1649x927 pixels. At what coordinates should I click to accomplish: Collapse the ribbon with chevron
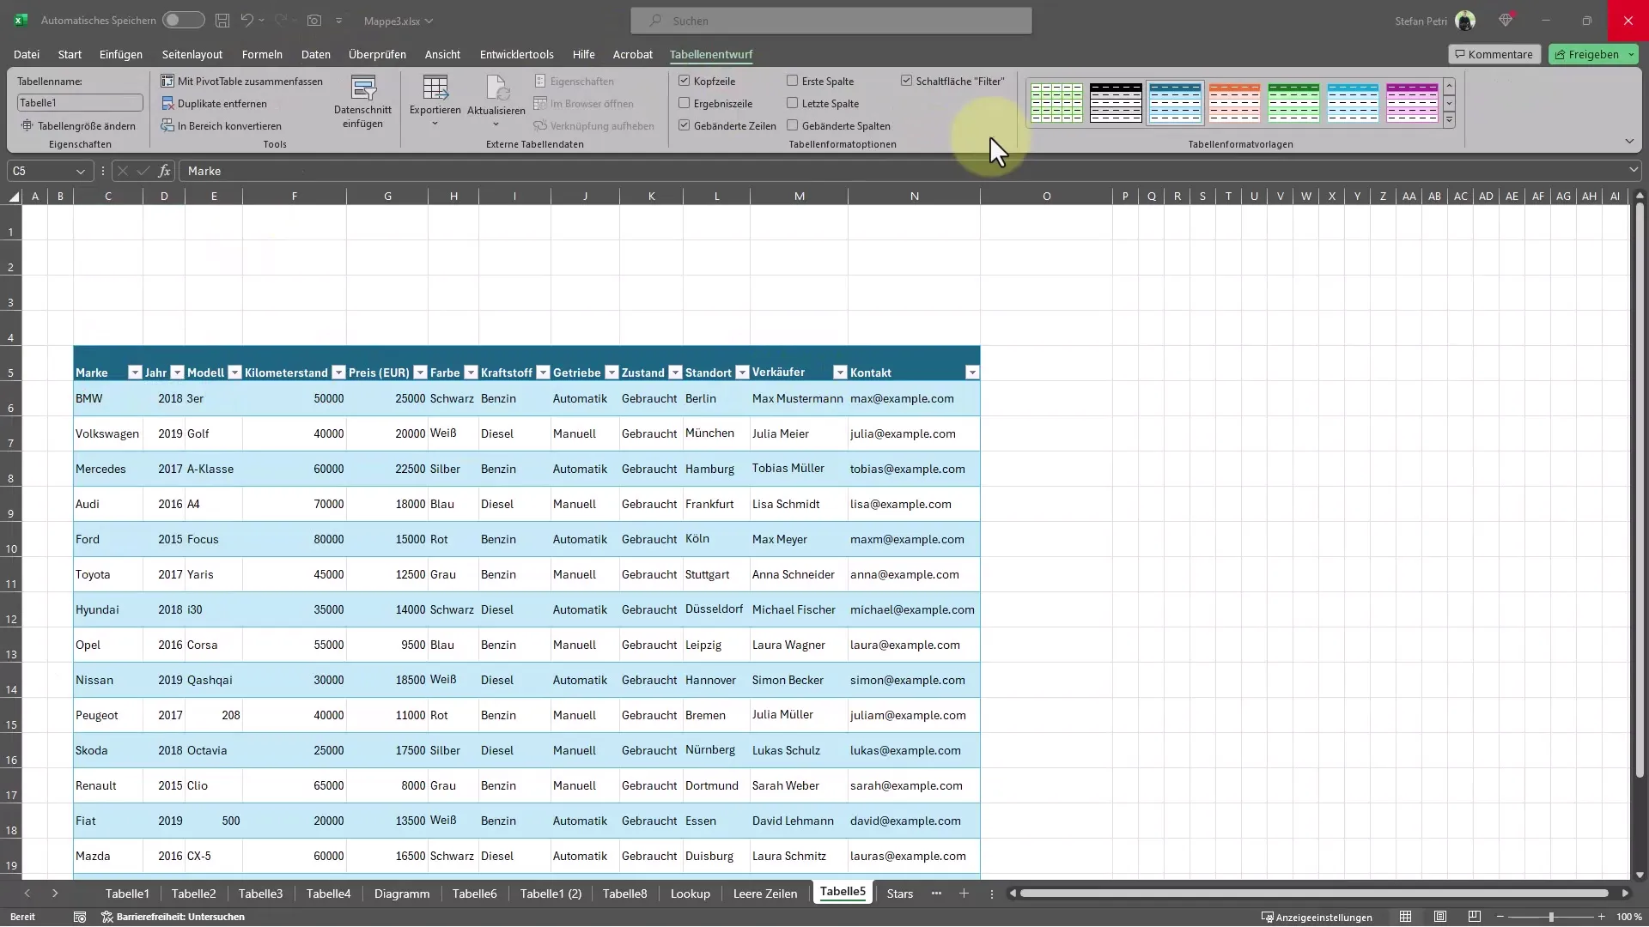pyautogui.click(x=1629, y=142)
